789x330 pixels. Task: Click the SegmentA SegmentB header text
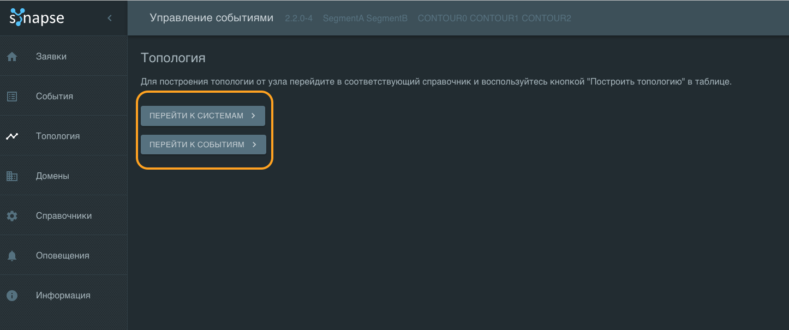[x=365, y=19]
